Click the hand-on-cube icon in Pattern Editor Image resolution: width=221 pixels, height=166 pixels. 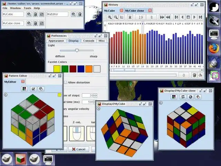pyautogui.click(x=41, y=89)
